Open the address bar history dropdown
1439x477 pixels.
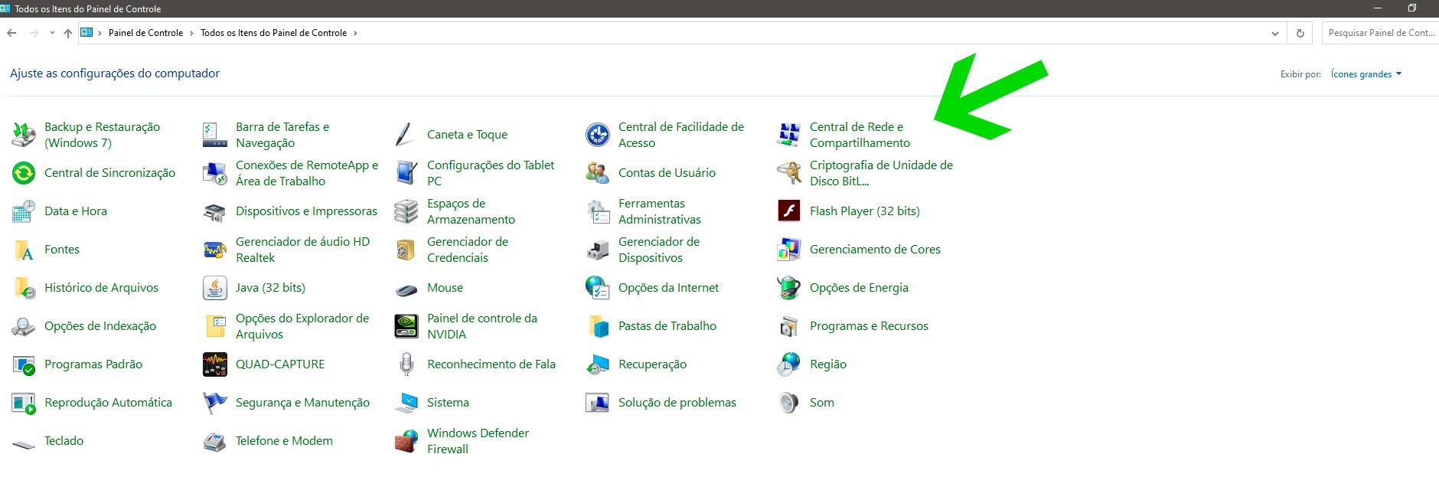1274,33
